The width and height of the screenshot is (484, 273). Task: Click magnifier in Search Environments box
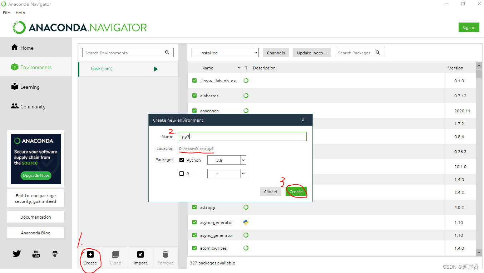[x=167, y=53]
